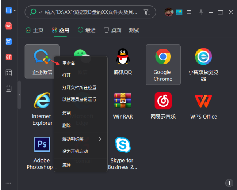Image resolution: width=237 pixels, height=190 pixels.
Task: Switch to the 桌面 tab
Action: [x=113, y=30]
